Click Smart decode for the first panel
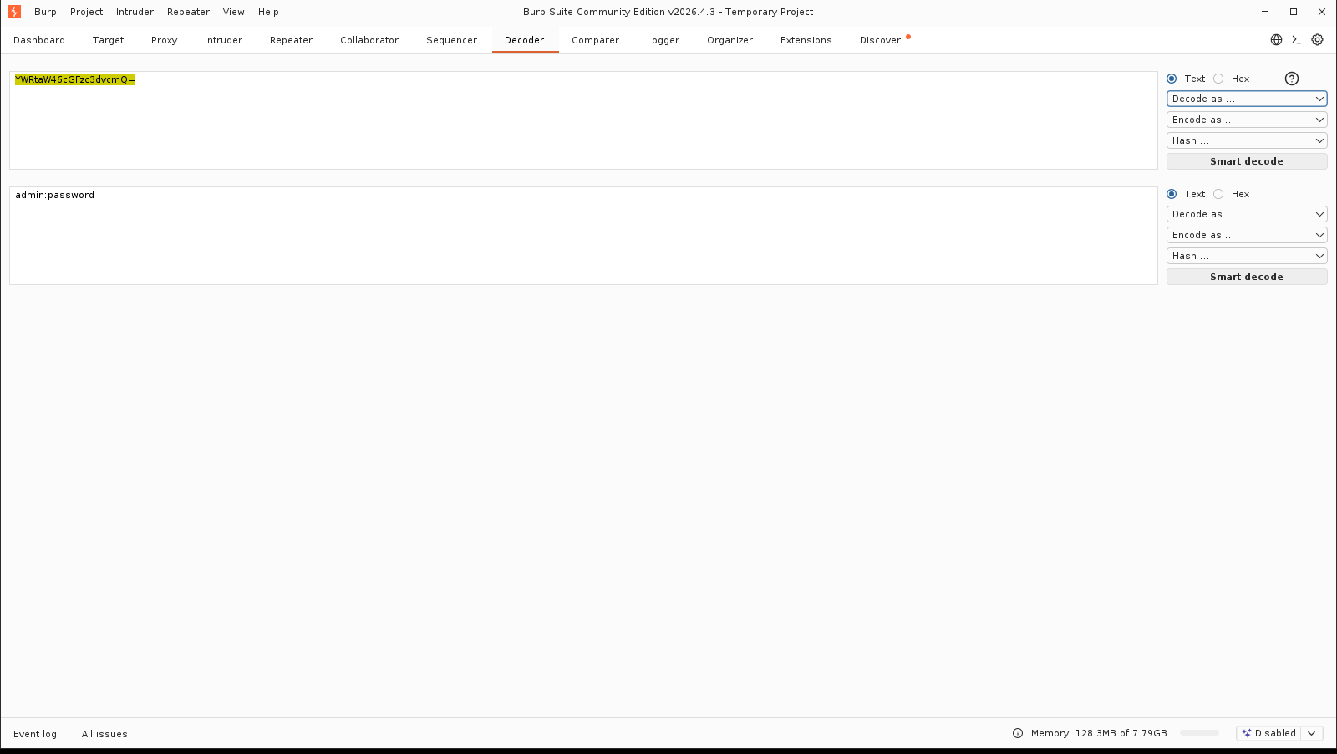1337x754 pixels. tap(1247, 161)
